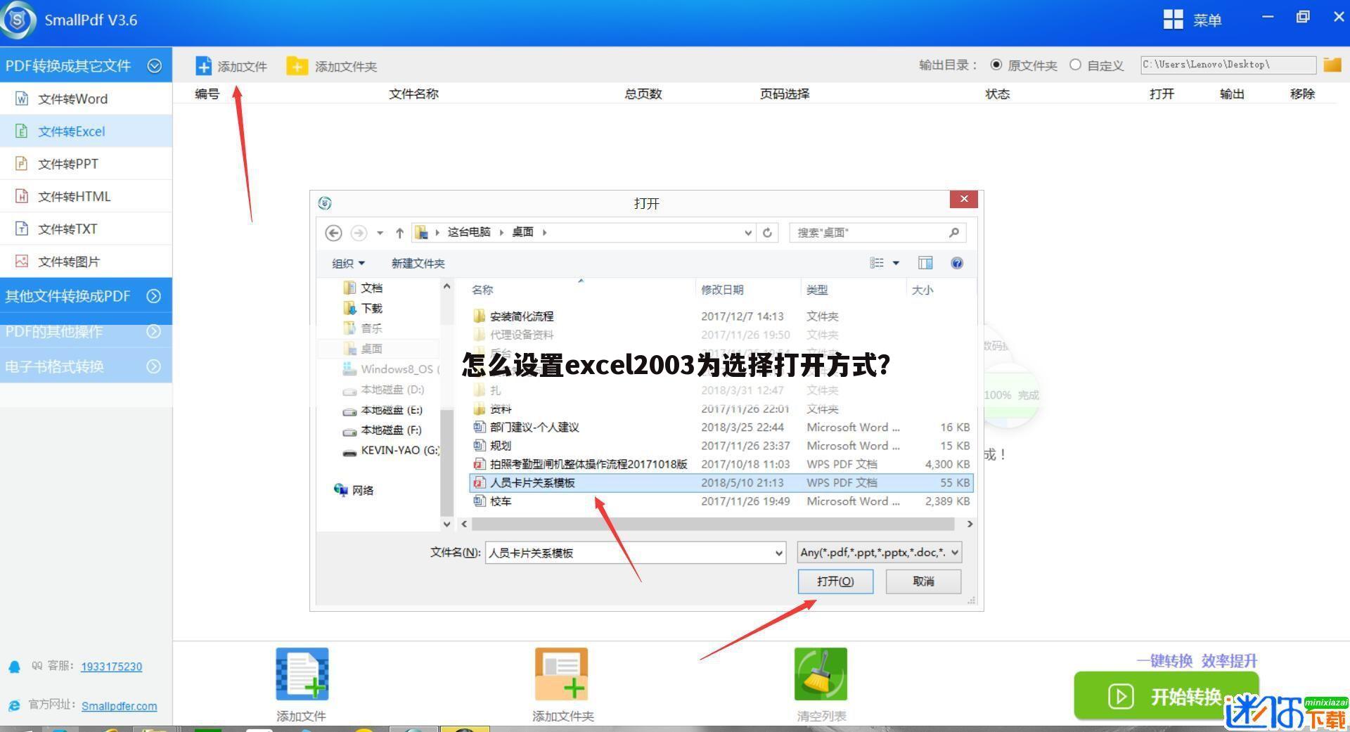Click the SmallPdf logo icon

point(18,20)
